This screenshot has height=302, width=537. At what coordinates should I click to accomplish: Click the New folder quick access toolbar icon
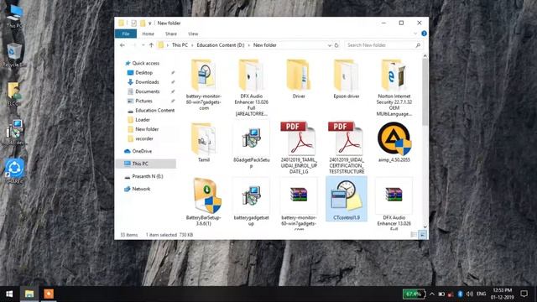[142, 23]
